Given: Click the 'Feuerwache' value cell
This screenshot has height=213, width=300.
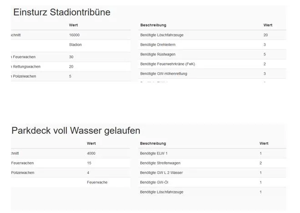Looking at the screenshot, I should (x=97, y=182).
